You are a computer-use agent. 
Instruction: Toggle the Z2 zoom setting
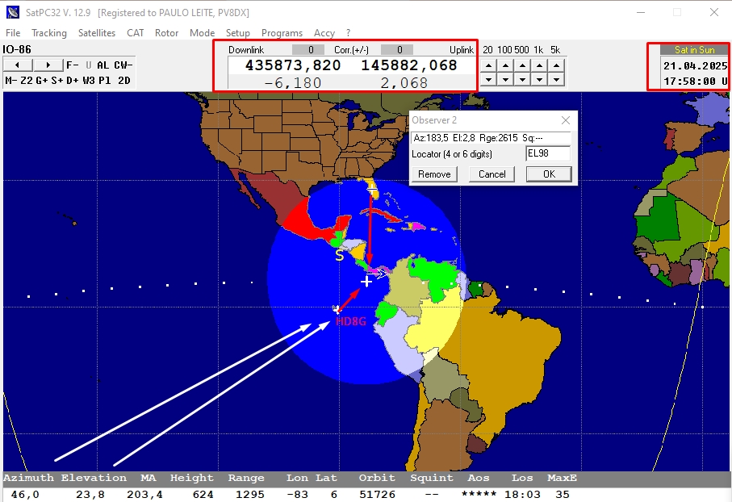coord(27,81)
